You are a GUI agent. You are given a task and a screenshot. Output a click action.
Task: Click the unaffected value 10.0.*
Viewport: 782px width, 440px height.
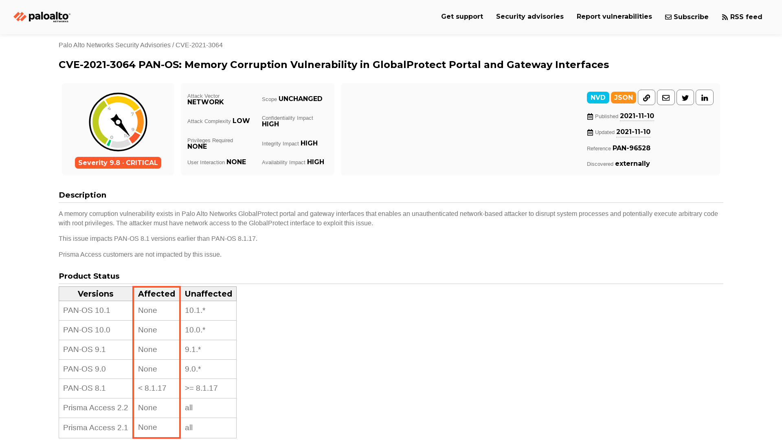tap(195, 330)
